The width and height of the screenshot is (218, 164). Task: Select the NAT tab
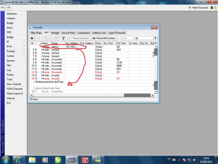(46, 33)
